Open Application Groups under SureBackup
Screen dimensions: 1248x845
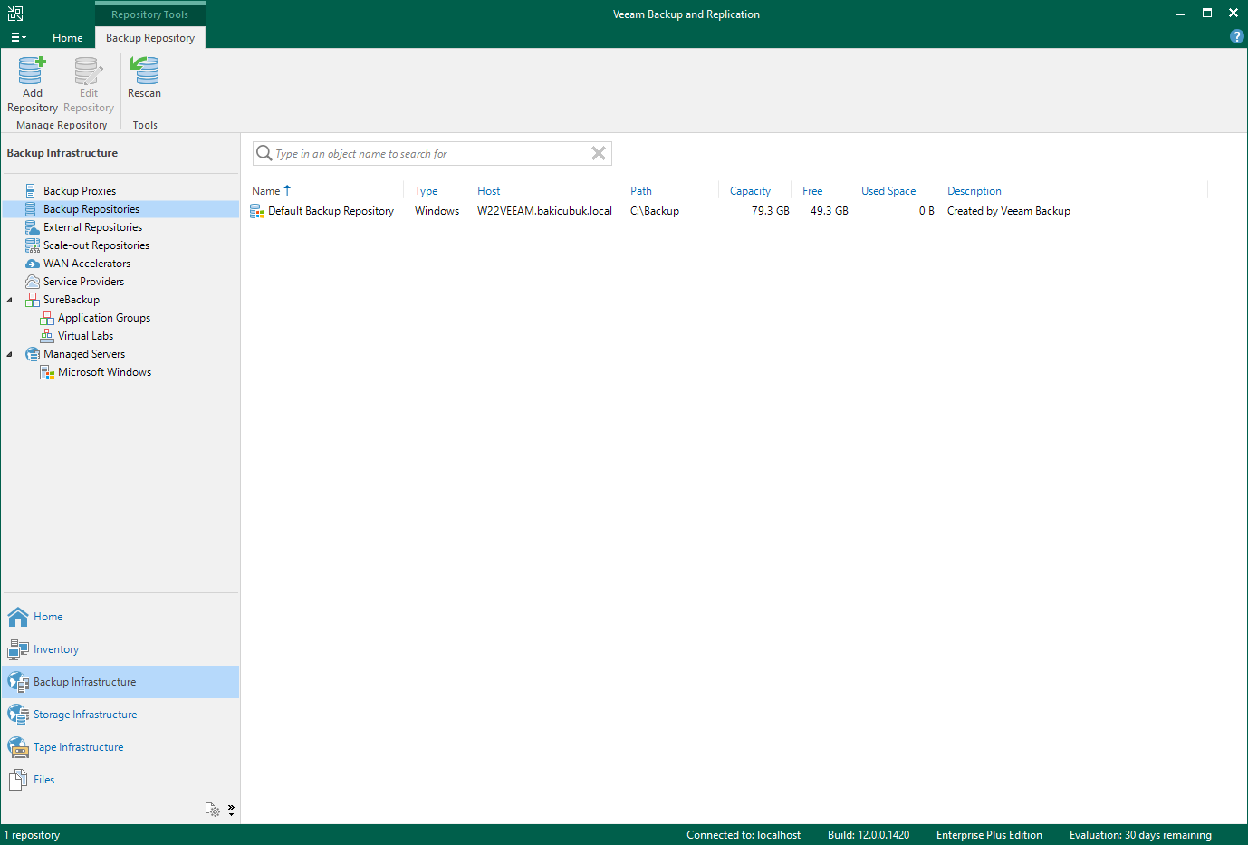tap(104, 318)
